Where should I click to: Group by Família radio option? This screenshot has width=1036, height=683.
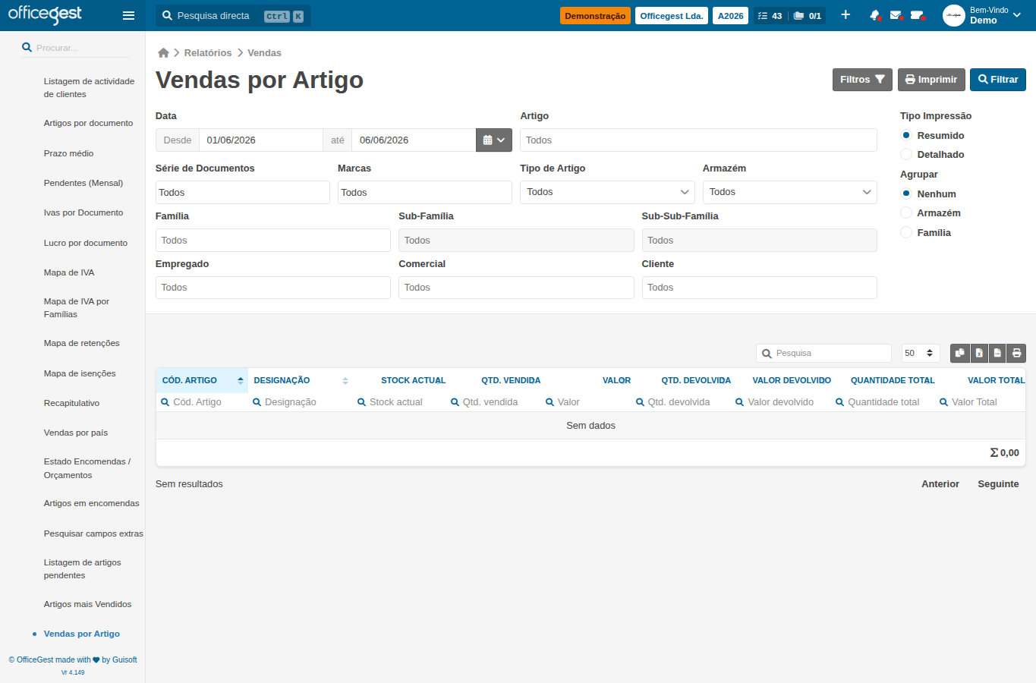coord(906,232)
